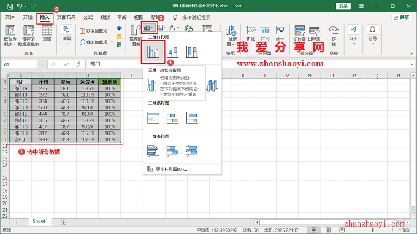This screenshot has height=234, width=417.
Task: Switch to the Home (开始) tab
Action: tap(28, 17)
